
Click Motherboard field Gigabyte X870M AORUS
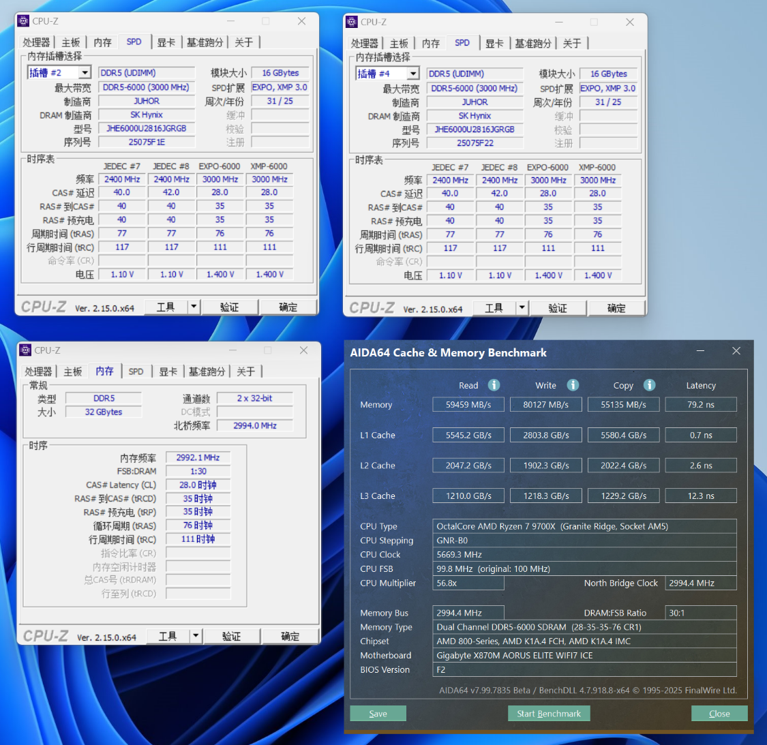(x=584, y=655)
